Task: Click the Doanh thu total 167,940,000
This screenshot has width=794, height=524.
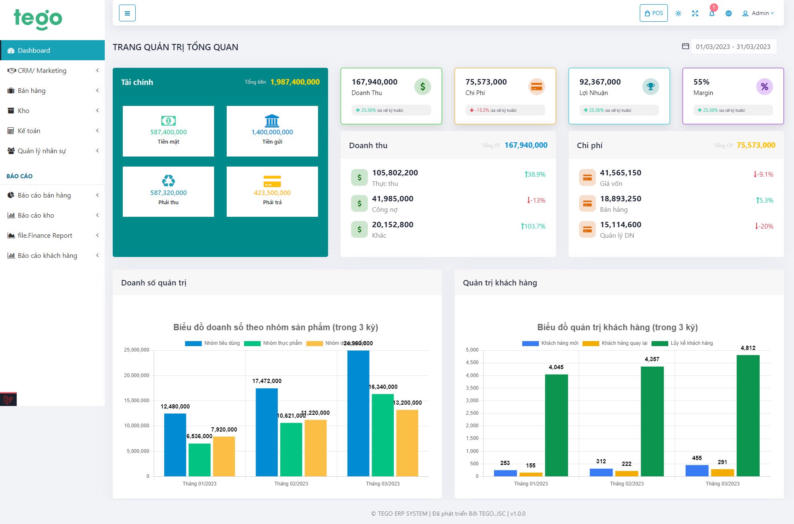Action: [x=526, y=145]
